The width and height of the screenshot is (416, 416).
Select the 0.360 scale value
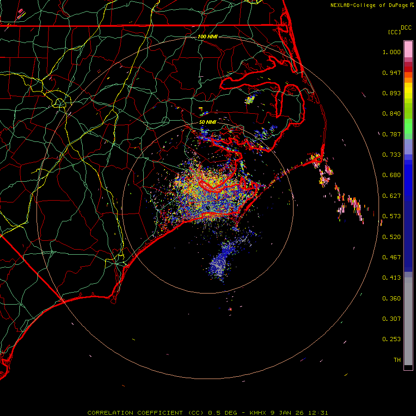coord(392,299)
